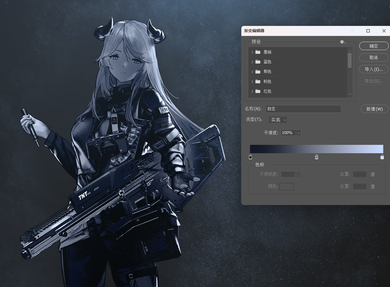Expand the 基础 preset group chevron

coord(252,52)
